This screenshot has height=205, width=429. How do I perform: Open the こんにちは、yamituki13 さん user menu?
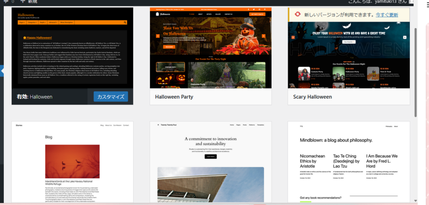tap(377, 2)
